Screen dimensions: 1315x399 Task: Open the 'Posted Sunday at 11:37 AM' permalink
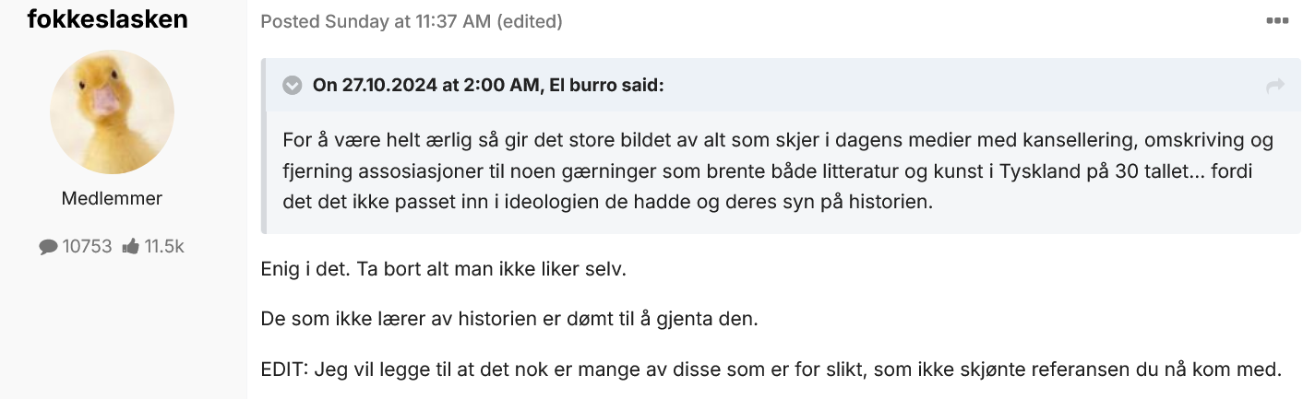click(376, 21)
